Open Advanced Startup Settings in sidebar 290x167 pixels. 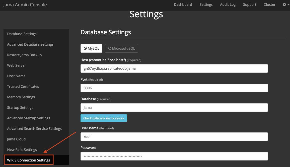[36, 118]
